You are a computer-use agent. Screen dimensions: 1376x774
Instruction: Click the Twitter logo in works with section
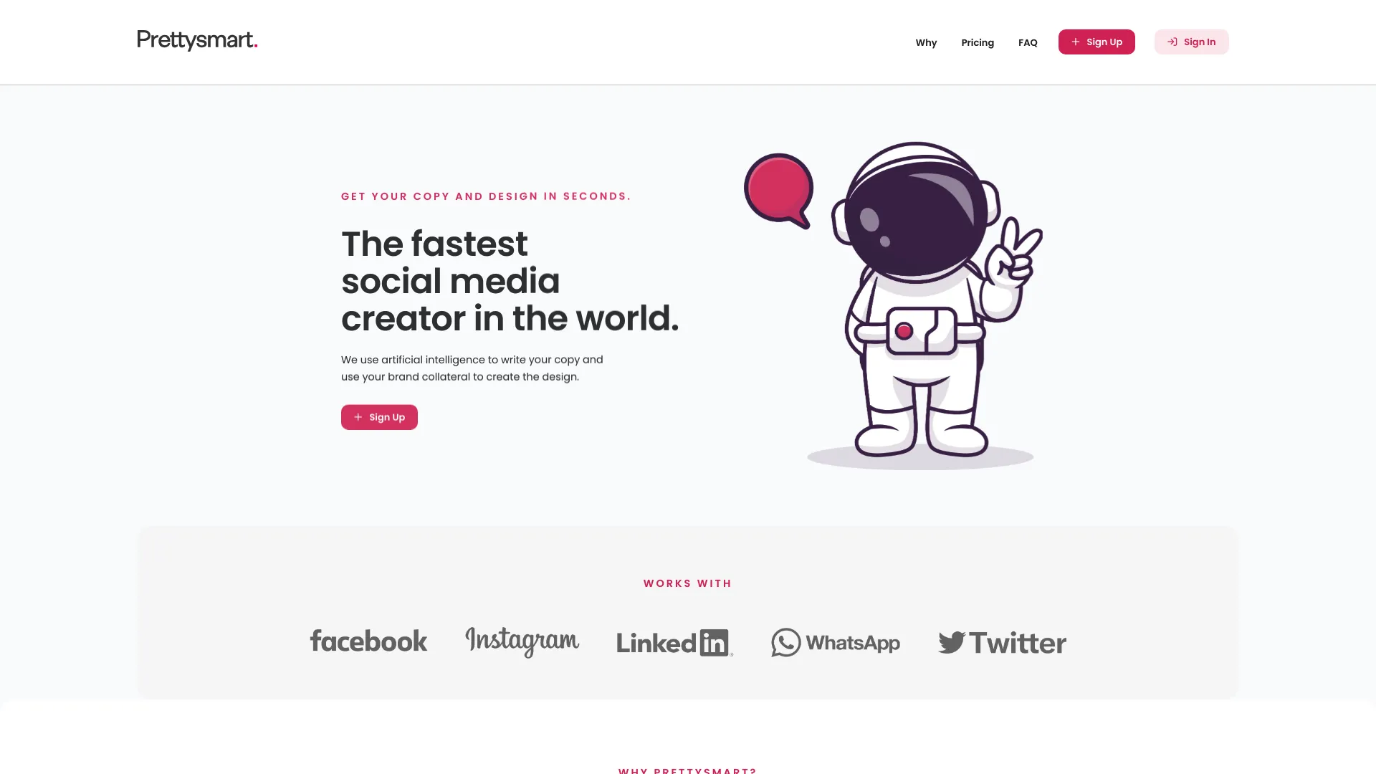(1000, 641)
